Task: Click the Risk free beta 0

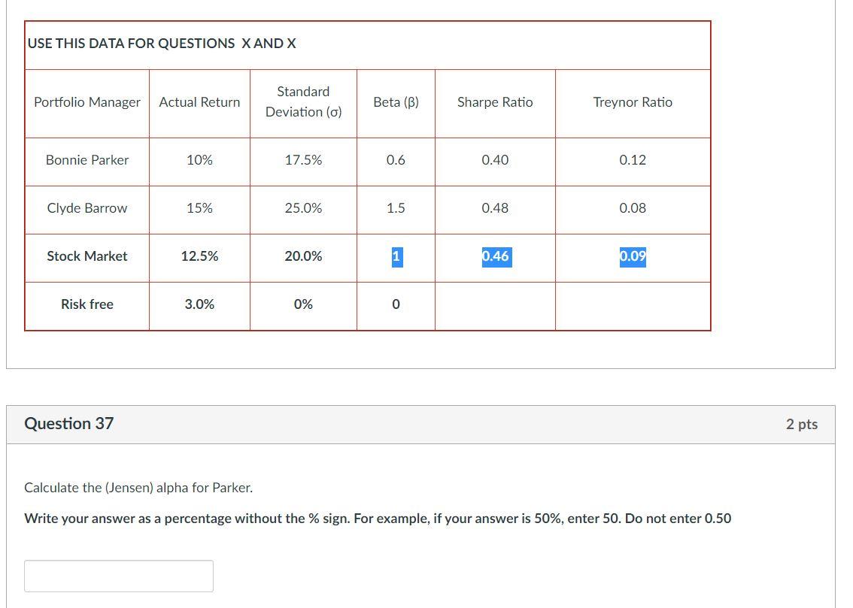Action: (396, 304)
